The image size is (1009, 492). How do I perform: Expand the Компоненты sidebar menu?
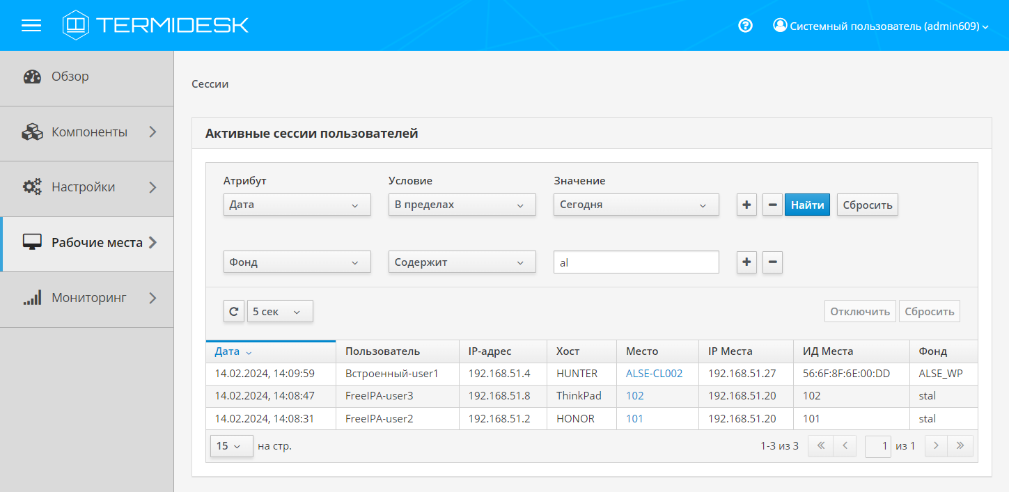tap(89, 132)
